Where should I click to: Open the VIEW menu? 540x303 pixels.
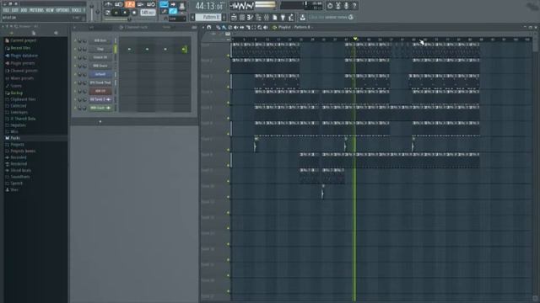point(50,10)
